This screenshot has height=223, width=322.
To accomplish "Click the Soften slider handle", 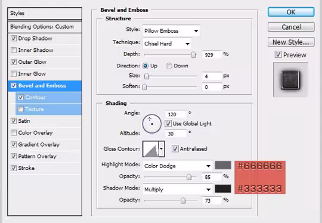I will (x=144, y=87).
